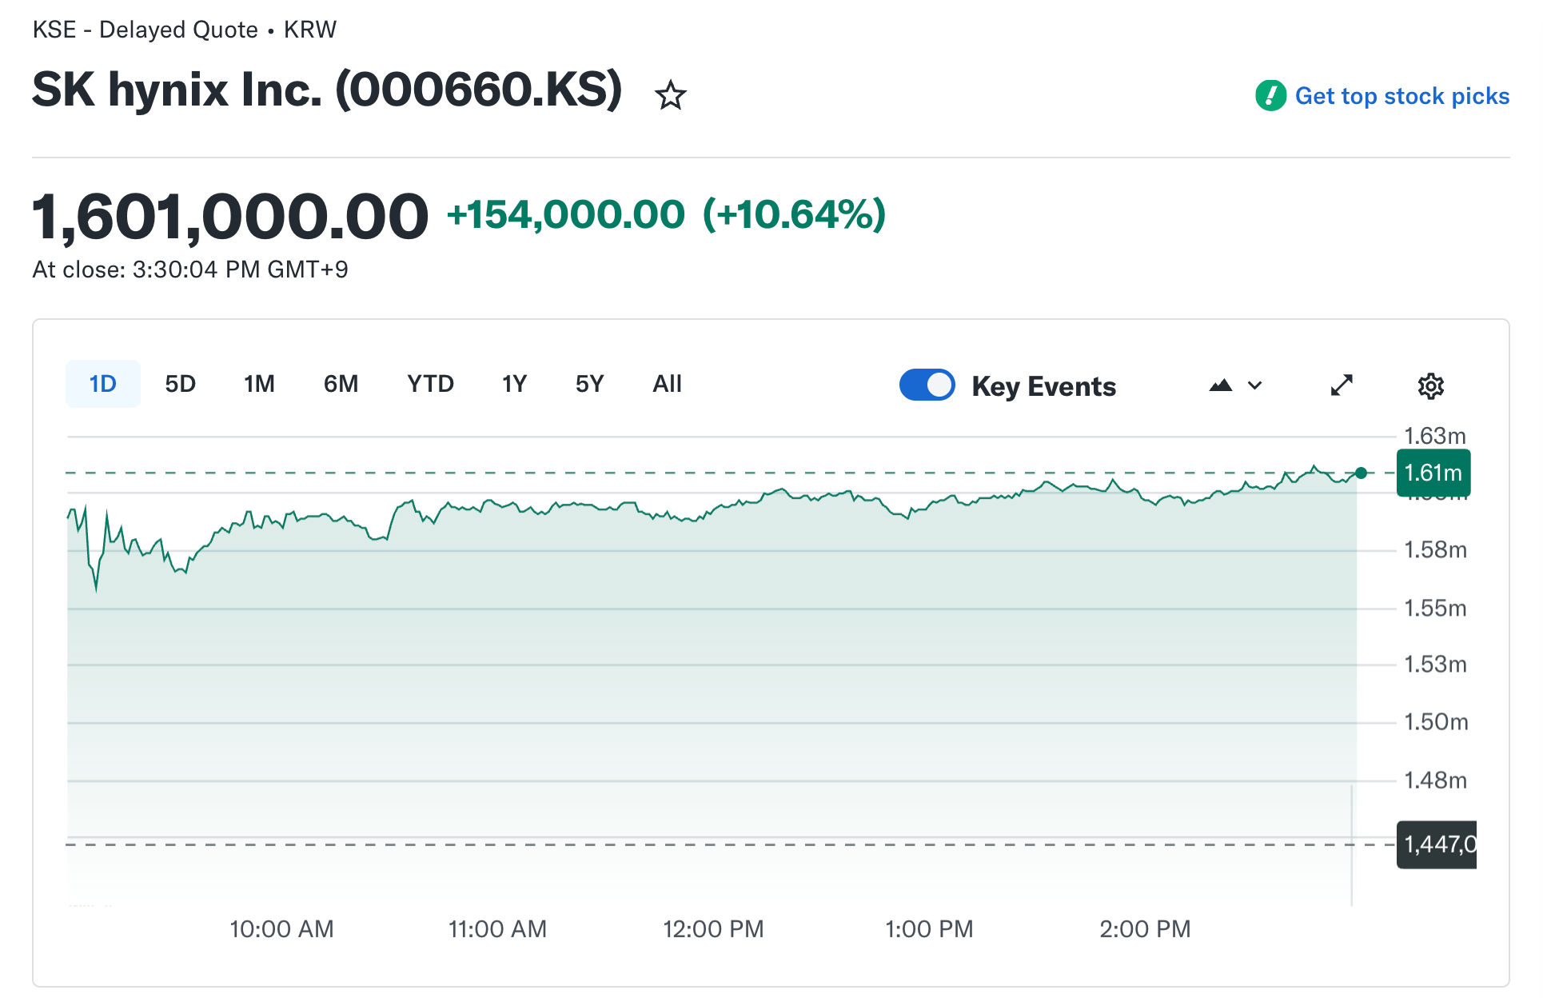1543x998 pixels.
Task: Click the 12:00 PM axis label
Action: (x=713, y=929)
